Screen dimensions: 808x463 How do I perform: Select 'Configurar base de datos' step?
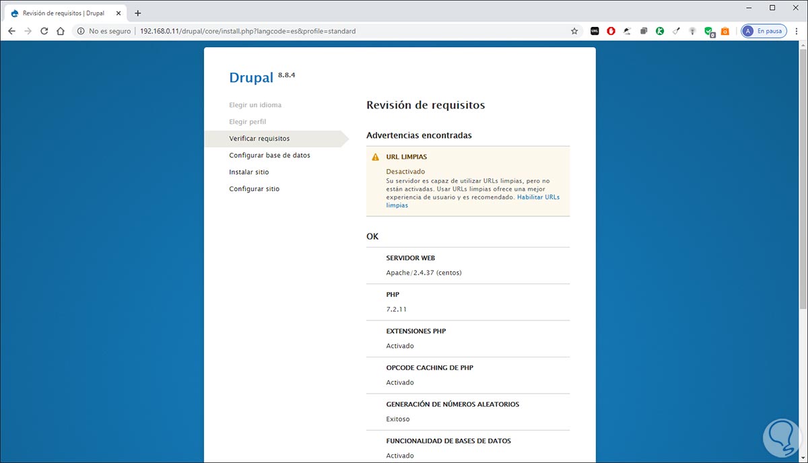(269, 155)
